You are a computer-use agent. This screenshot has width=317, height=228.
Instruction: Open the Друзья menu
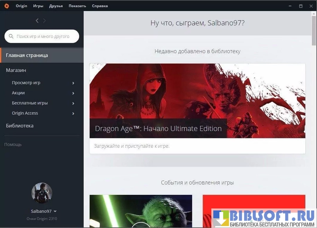pyautogui.click(x=56, y=6)
